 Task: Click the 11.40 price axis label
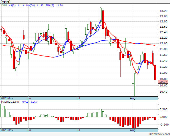pos(163,61)
